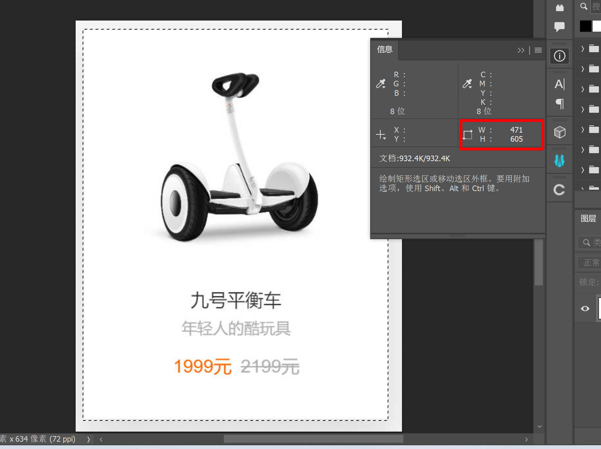601x449 pixels.
Task: Click the 文档:932.4K/932.4K text
Action: pyautogui.click(x=414, y=159)
